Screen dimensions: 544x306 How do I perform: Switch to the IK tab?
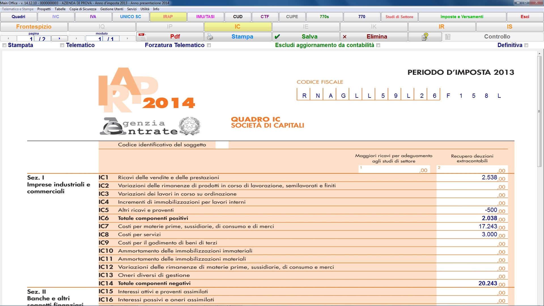374,27
